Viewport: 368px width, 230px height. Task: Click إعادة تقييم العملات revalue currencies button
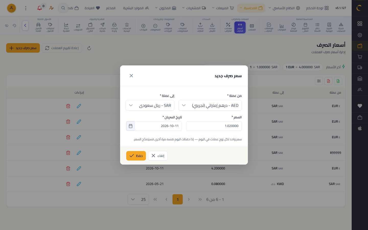click(62, 48)
